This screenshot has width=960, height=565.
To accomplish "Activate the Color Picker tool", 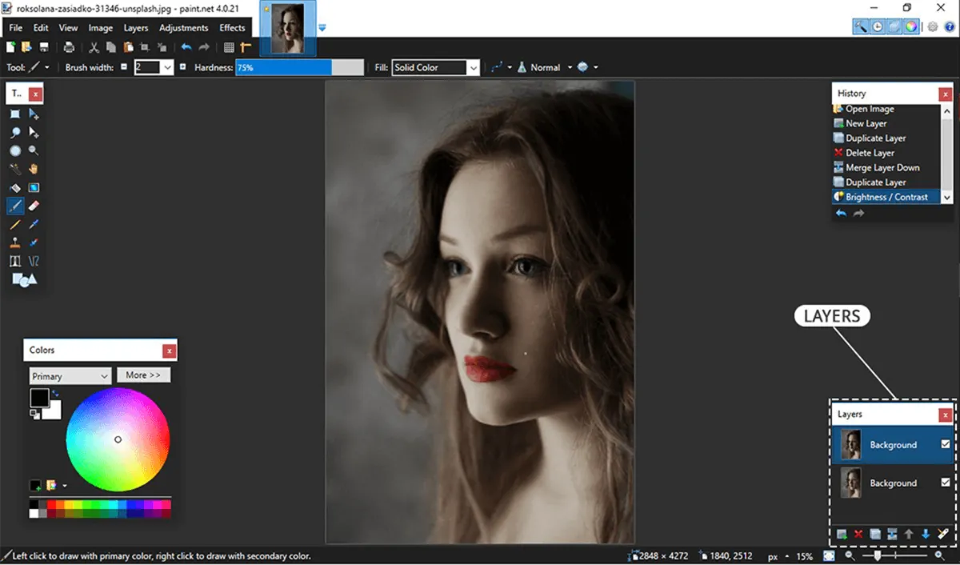I will click(x=33, y=224).
